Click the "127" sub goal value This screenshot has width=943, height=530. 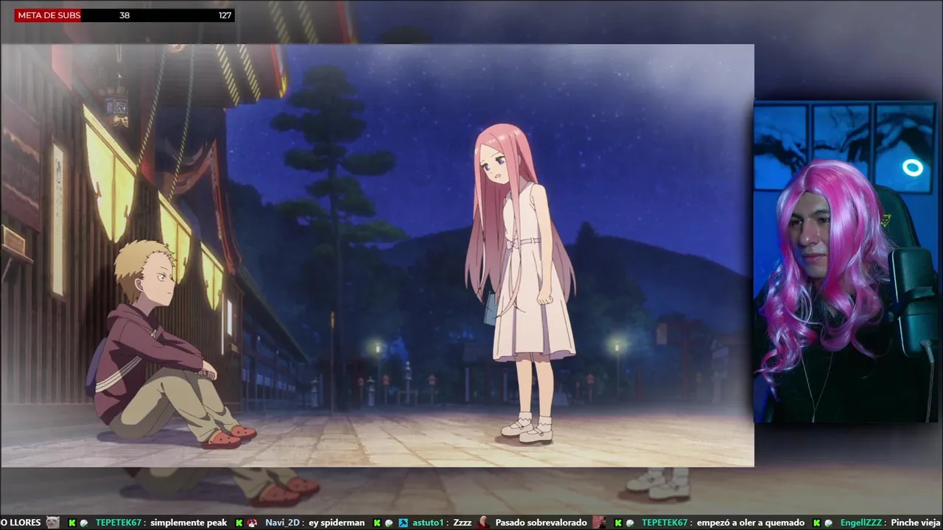225,15
